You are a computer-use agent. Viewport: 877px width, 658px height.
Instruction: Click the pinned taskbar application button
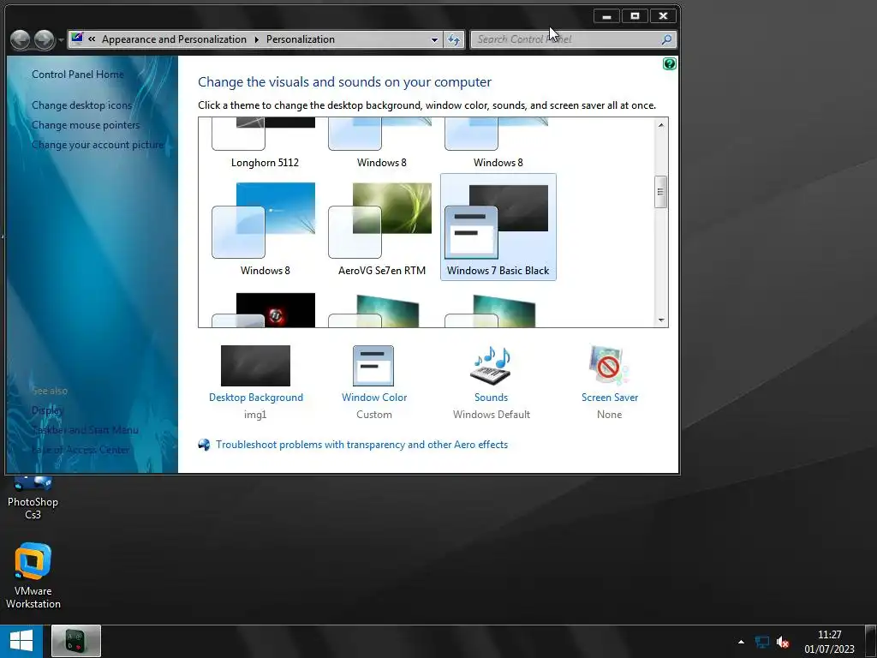[76, 641]
